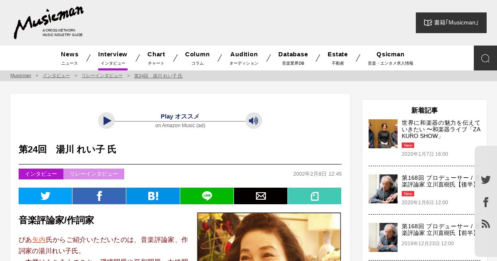Open RSS feed icon in side panel

486,224
